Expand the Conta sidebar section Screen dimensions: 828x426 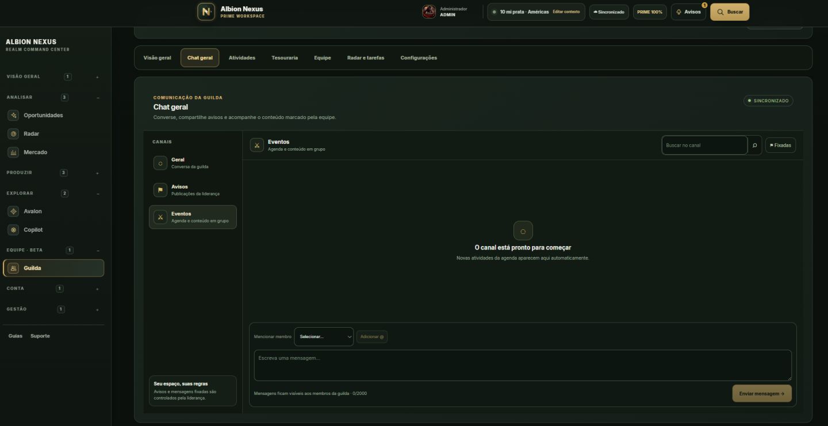pyautogui.click(x=97, y=289)
